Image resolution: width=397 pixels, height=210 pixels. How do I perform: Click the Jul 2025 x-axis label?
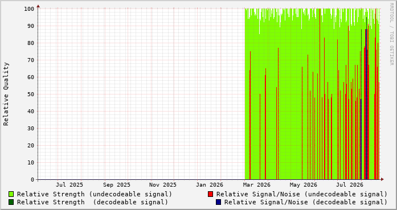tap(69, 185)
